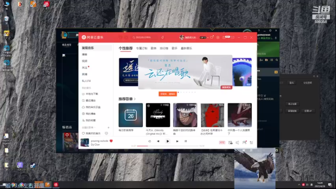336x189 pixels.
Task: Open NetEase settings gear icon
Action: point(218,37)
